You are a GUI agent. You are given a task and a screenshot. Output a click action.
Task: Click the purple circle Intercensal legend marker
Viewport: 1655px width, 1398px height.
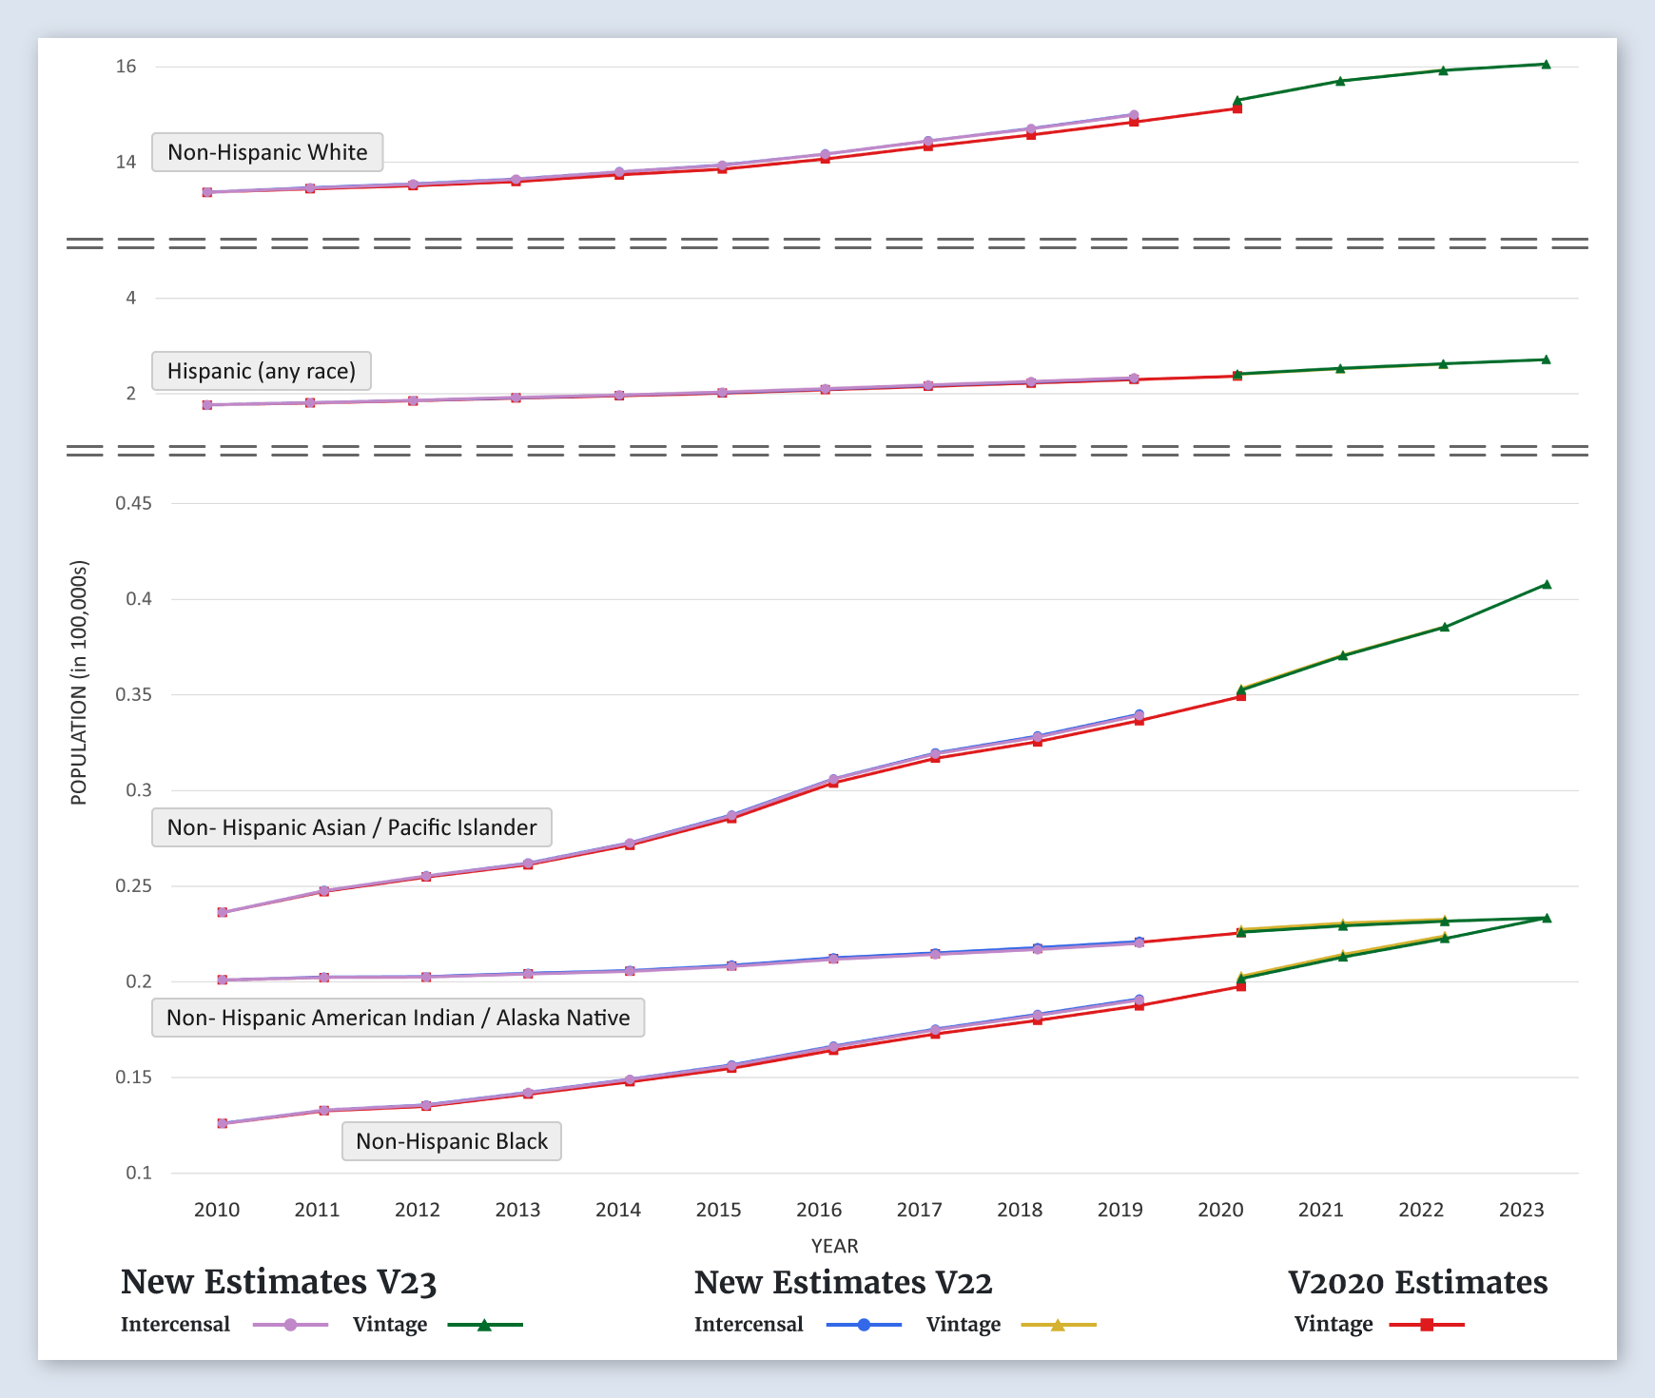[291, 1325]
